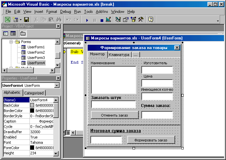Click the Undo arrow icon
The image size is (226, 160).
tap(68, 20)
